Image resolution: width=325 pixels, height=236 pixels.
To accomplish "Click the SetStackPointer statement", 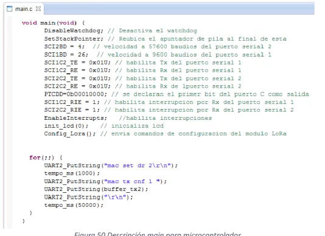I will click(x=74, y=39).
